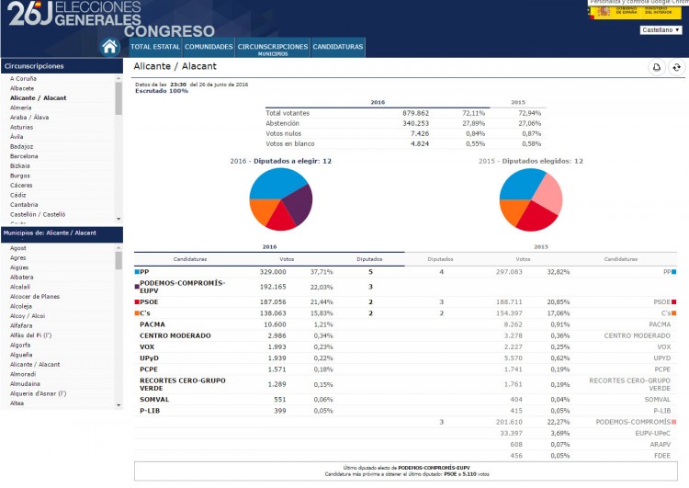This screenshot has width=689, height=488.
Task: Click the down arrow of Municipios list scrollbar
Action: pos(119,405)
